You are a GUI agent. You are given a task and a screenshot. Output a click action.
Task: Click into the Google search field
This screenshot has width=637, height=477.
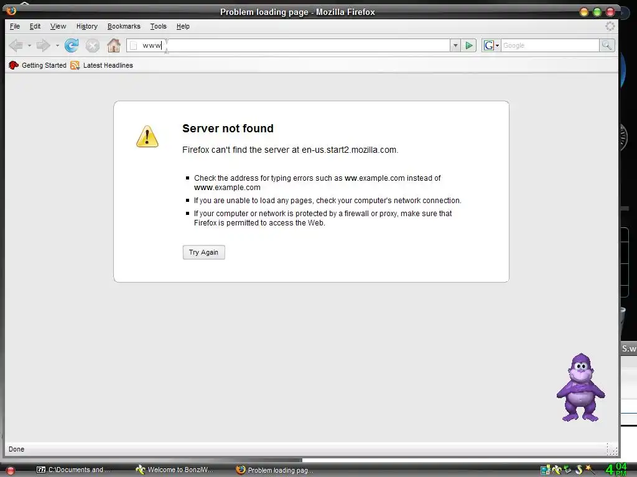[550, 45]
